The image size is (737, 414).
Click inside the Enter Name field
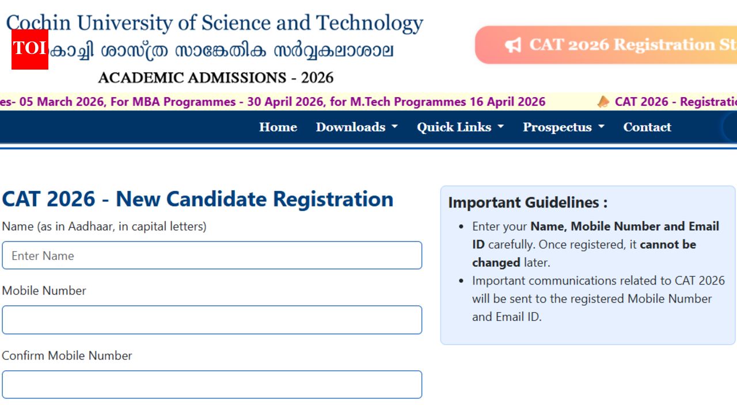[212, 255]
